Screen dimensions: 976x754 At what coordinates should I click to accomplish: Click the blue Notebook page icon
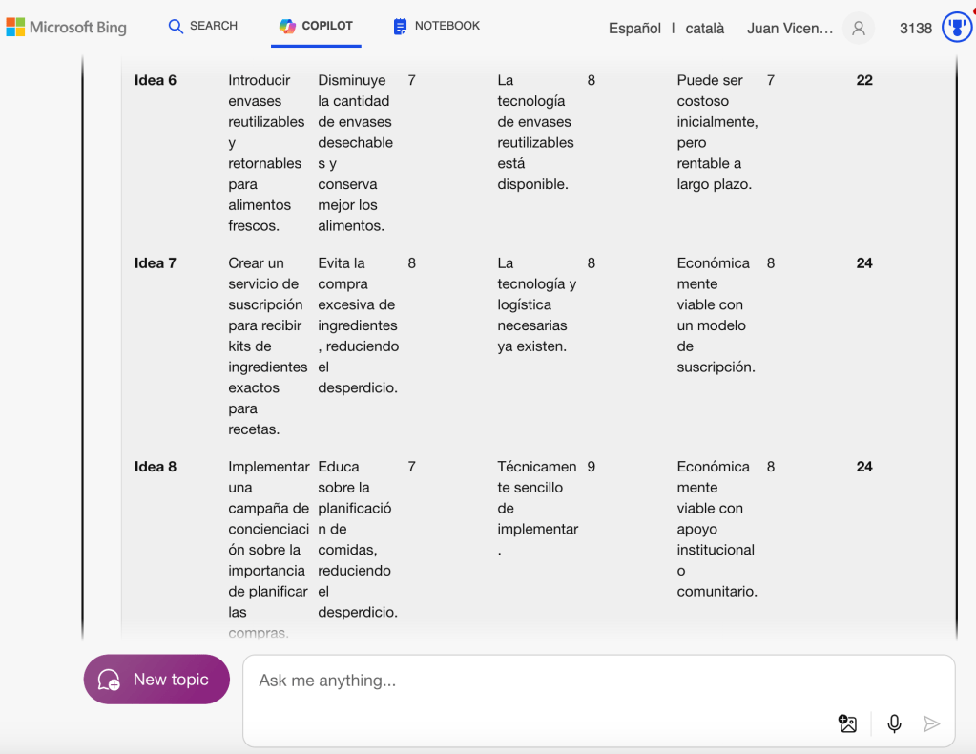(x=401, y=27)
